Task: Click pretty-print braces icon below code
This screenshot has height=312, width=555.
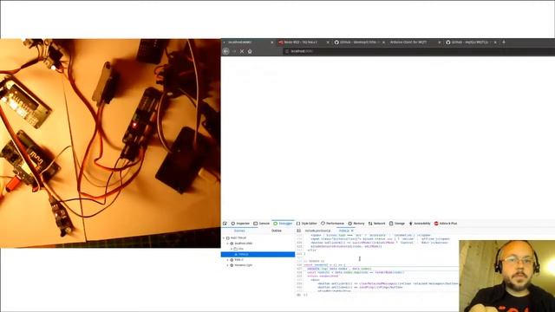Action: (305, 295)
